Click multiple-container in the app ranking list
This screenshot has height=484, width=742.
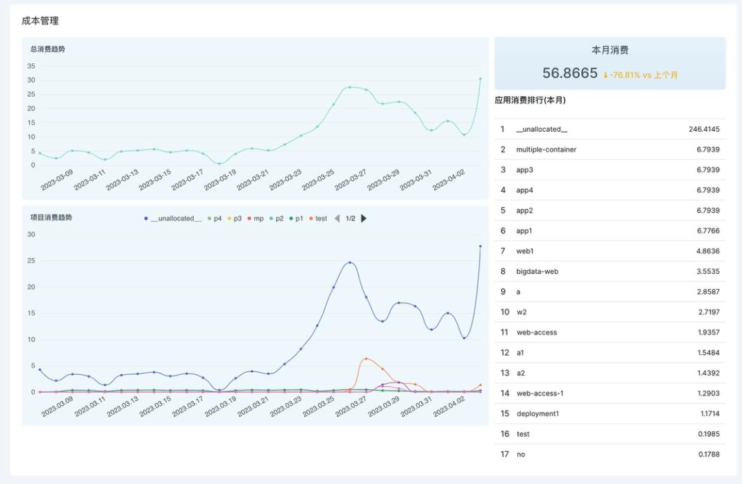(x=546, y=150)
